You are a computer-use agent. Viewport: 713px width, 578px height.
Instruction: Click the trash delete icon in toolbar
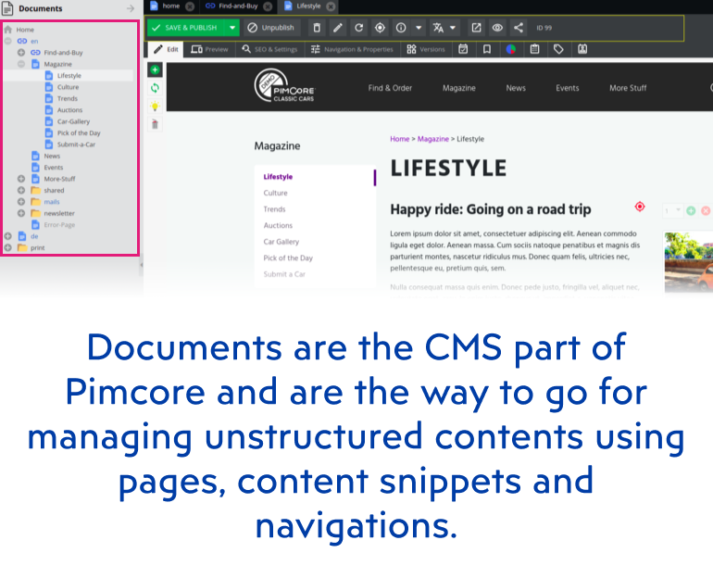pyautogui.click(x=317, y=28)
